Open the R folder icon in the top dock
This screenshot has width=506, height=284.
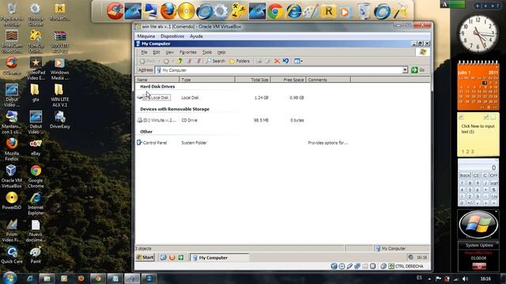(x=328, y=12)
